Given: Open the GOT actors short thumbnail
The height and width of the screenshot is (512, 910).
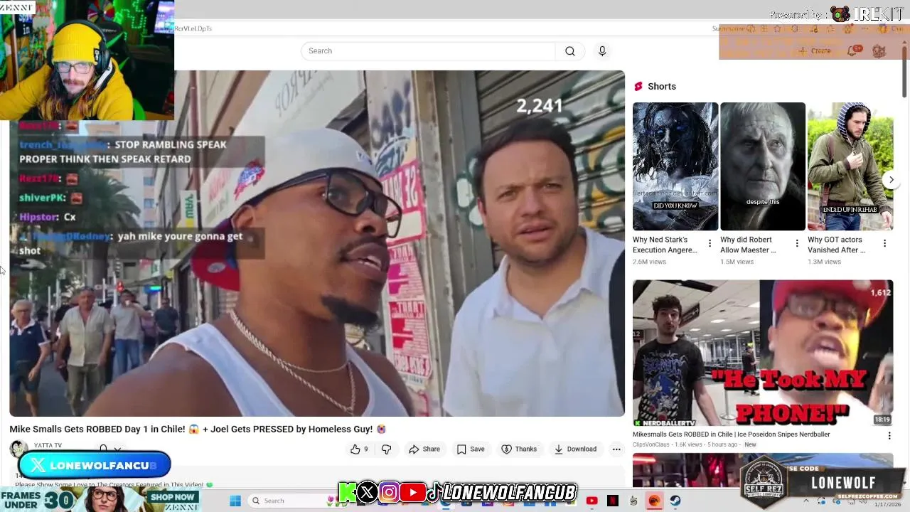Looking at the screenshot, I should (850, 166).
